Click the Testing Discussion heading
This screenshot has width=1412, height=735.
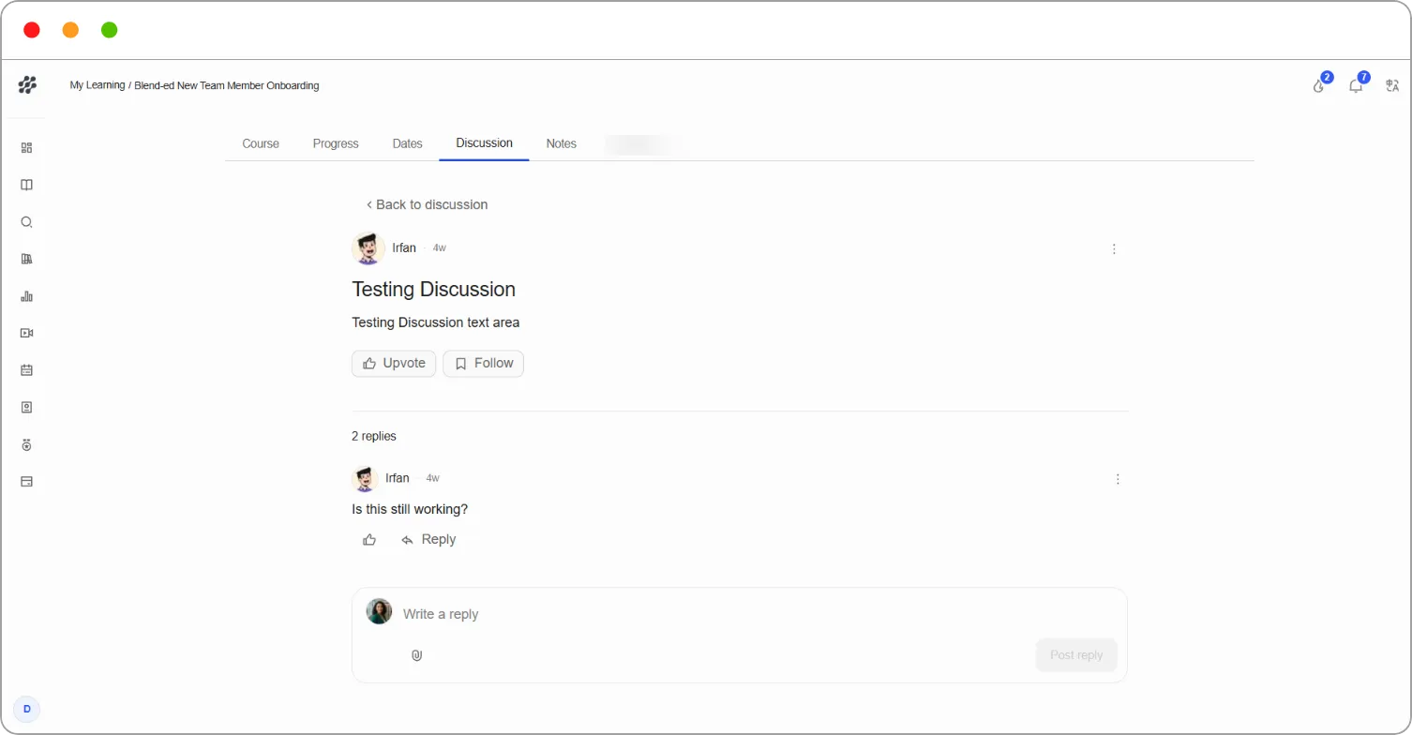click(433, 290)
